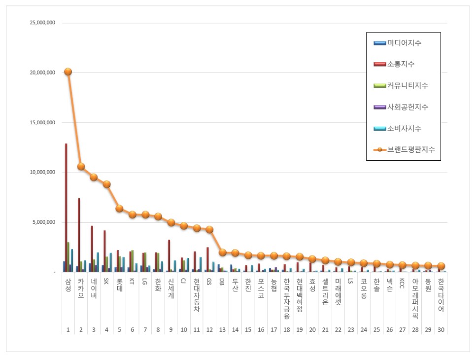Click the 네이버 orange data point

pos(94,177)
